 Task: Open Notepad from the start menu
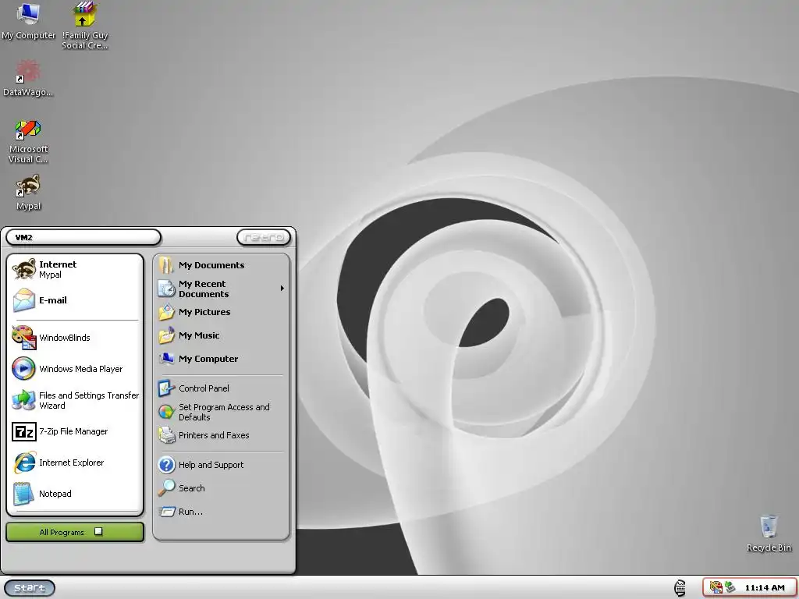point(74,494)
